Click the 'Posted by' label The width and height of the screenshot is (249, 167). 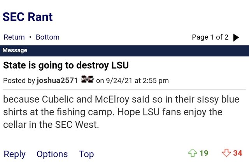(19, 81)
